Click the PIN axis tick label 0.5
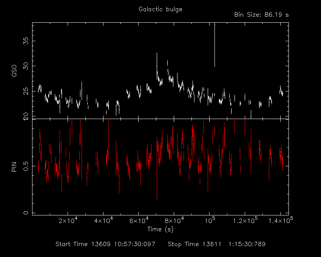This screenshot has height=257, width=321. (26, 166)
